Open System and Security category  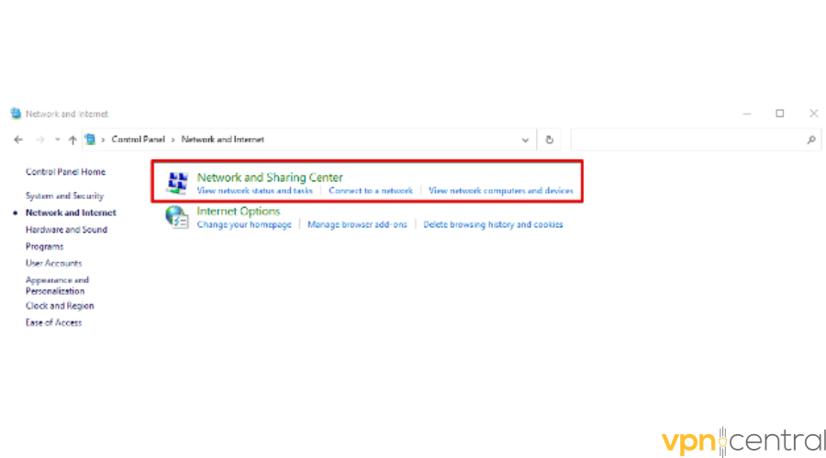tap(64, 196)
